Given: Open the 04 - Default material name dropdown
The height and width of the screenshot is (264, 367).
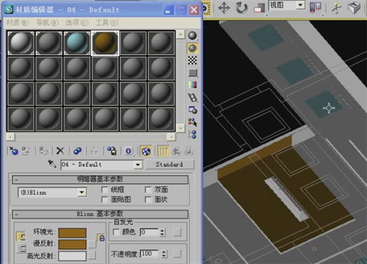Looking at the screenshot, I should tap(138, 165).
